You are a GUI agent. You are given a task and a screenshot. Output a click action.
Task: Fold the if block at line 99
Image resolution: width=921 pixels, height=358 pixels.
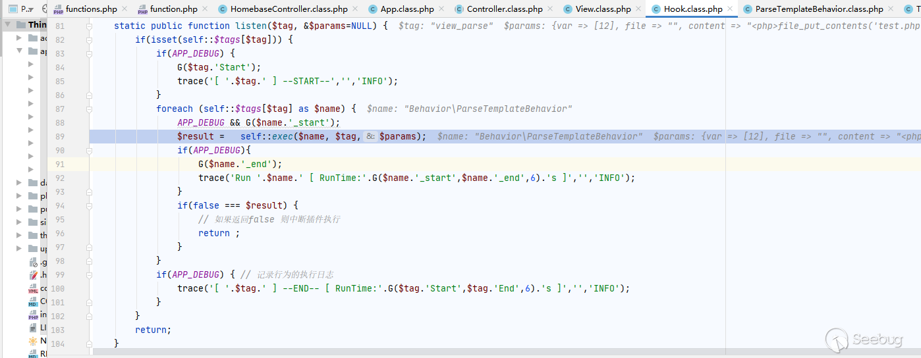click(x=90, y=274)
